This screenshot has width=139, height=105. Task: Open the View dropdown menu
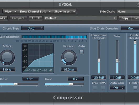pos(10,12)
